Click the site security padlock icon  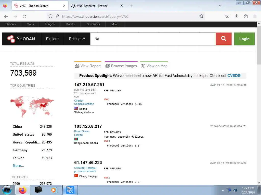[x=57, y=16]
